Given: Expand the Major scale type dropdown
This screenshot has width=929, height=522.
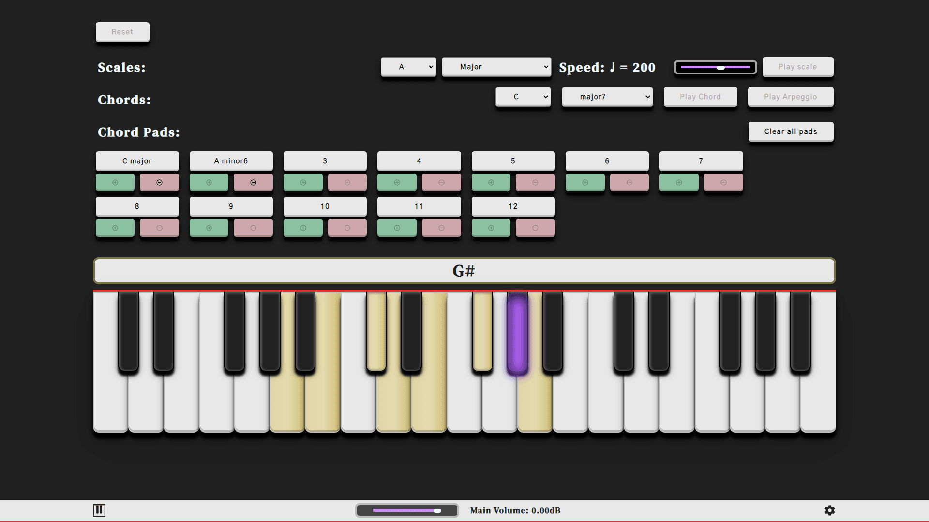Looking at the screenshot, I should (x=496, y=67).
